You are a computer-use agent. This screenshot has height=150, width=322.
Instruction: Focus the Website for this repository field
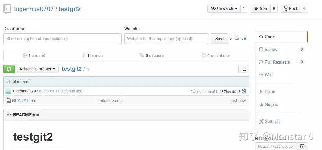(x=166, y=39)
